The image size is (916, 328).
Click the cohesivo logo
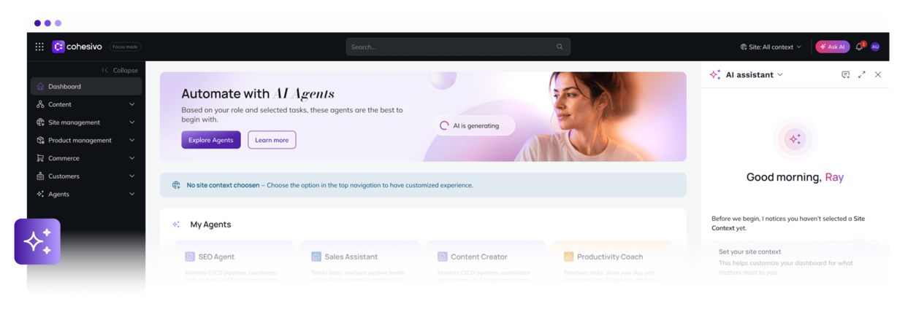tap(77, 47)
